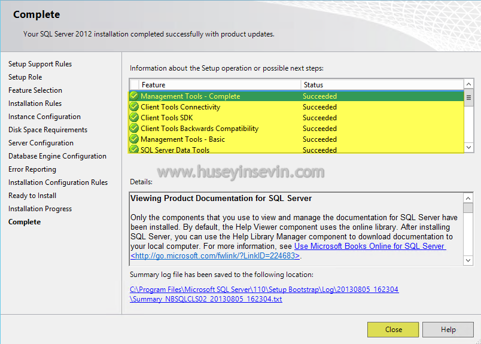Viewport: 481px width, 344px height.
Task: Click Details box scroll up arrow
Action: pyautogui.click(x=468, y=198)
